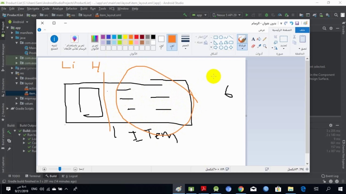This screenshot has height=194, width=346.
Task: Choose the rectangle shape in Paint shapes gallery
Action: [215, 37]
